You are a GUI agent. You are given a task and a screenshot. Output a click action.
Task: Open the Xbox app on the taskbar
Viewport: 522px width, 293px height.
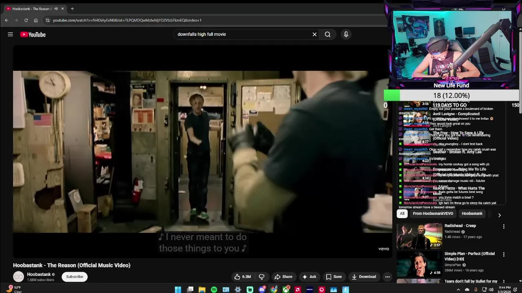click(286, 290)
